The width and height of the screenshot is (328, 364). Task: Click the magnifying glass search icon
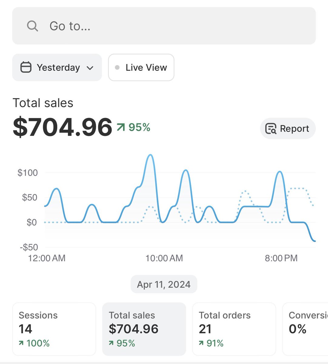point(32,26)
